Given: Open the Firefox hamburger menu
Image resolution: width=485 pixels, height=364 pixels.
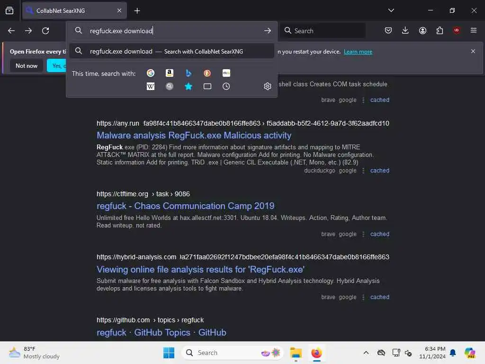Looking at the screenshot, I should pos(474,30).
